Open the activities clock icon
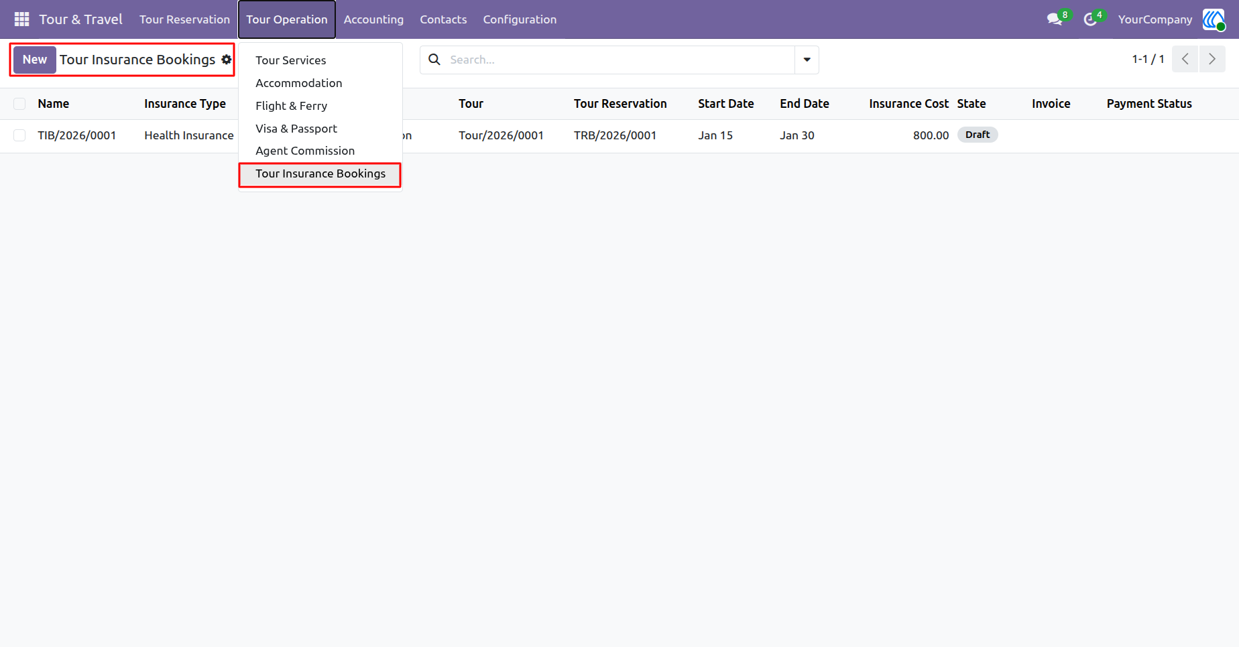 point(1090,19)
